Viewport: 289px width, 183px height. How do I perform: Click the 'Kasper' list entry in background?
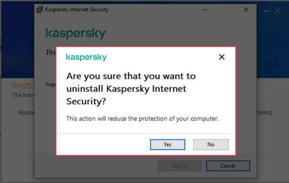[25, 112]
